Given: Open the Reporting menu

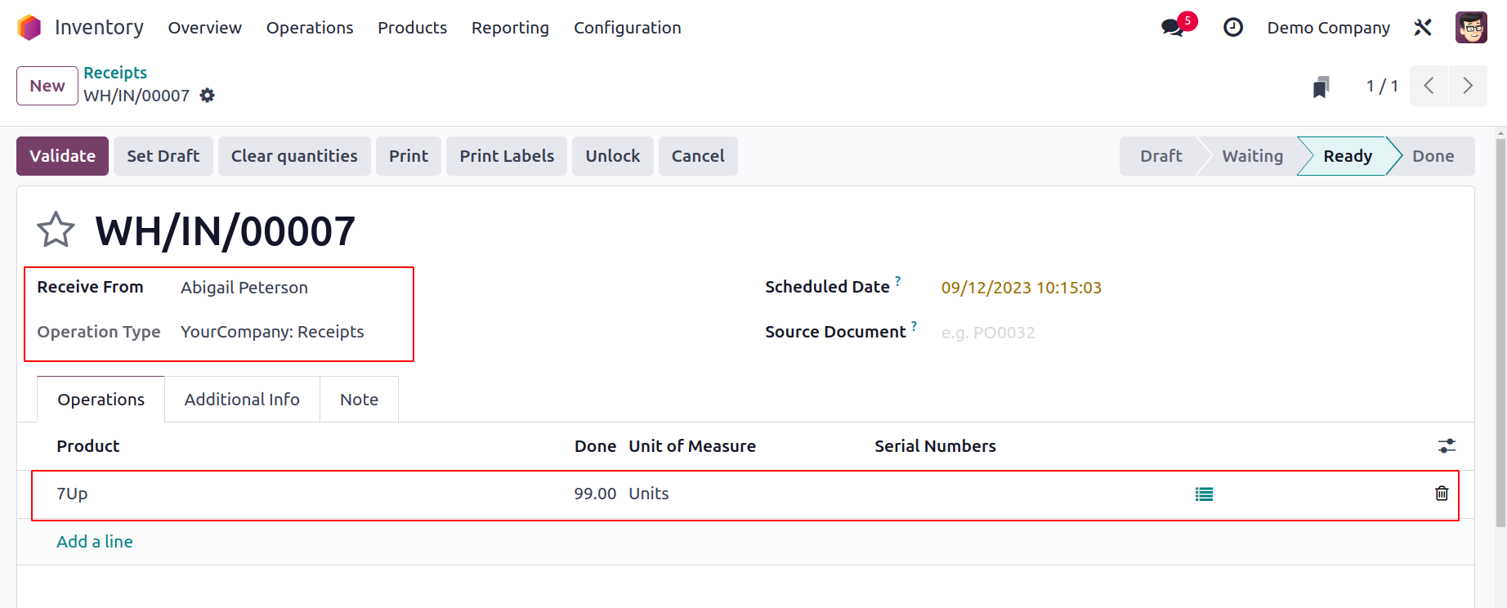Looking at the screenshot, I should (x=510, y=28).
